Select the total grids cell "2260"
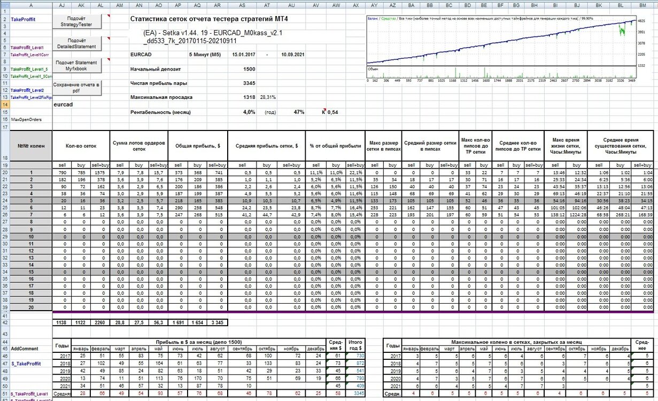The width and height of the screenshot is (658, 401). click(101, 322)
